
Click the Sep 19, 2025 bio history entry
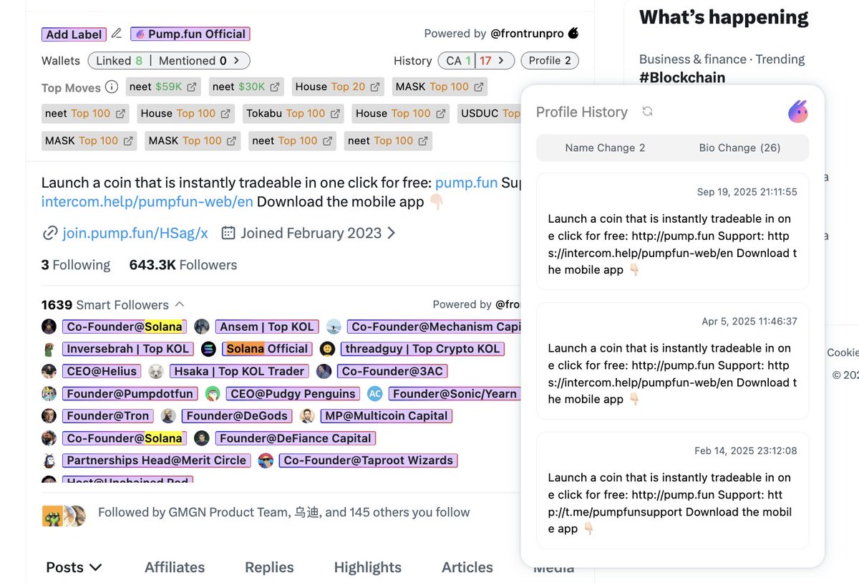[x=673, y=231]
